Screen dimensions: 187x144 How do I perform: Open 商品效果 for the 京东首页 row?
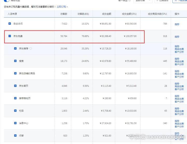(x=179, y=87)
